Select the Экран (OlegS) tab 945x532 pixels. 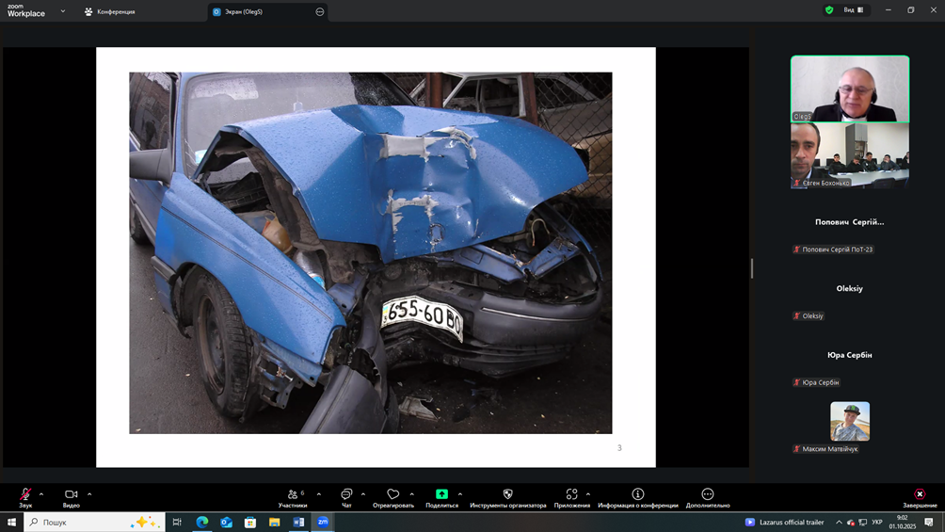[x=243, y=12]
